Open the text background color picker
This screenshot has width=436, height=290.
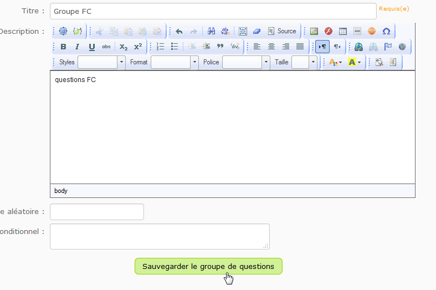(x=354, y=62)
